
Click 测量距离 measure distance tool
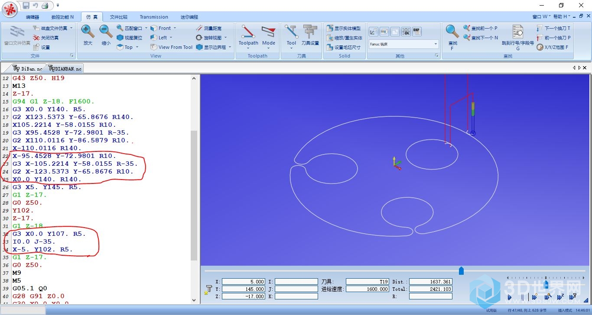click(x=208, y=28)
